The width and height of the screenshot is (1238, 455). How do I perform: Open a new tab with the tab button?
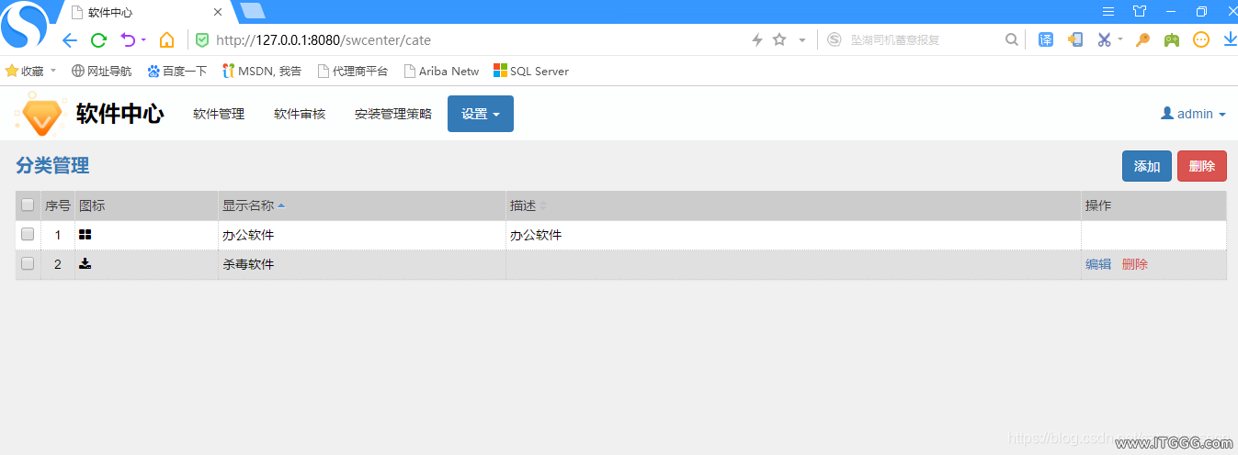tap(251, 11)
